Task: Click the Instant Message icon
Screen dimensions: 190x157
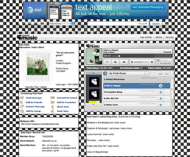Action: click(22, 107)
